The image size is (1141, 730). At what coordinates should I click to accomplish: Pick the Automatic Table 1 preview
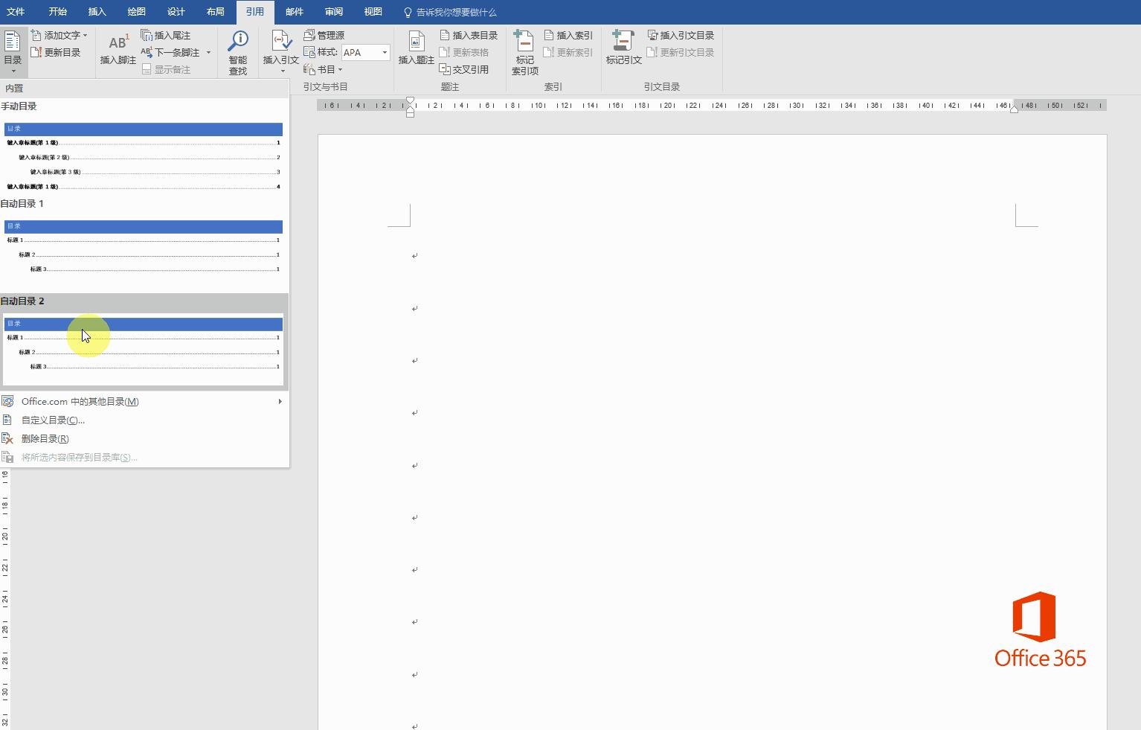pyautogui.click(x=143, y=248)
